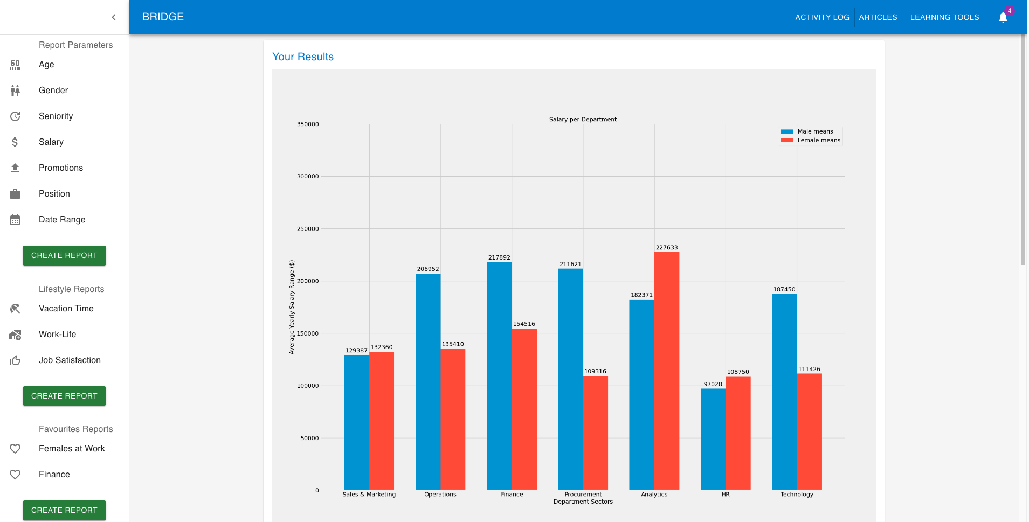The image size is (1029, 522).
Task: Click the Salary per Department chart title
Action: [x=583, y=120]
